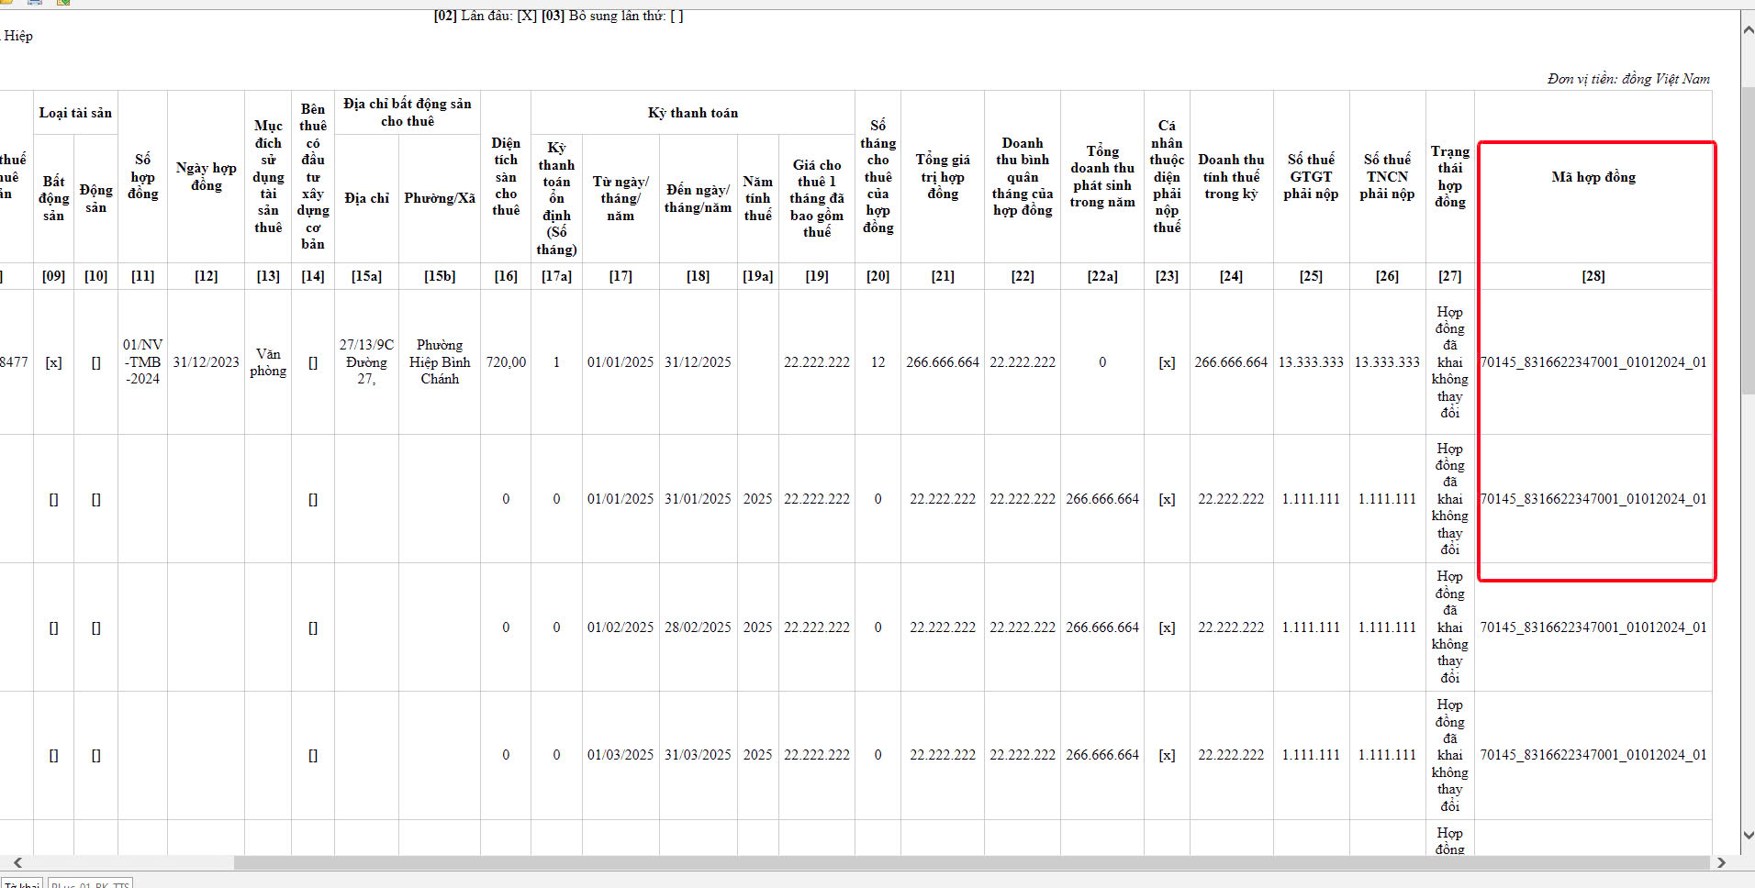
Task: Select end date cell 31/01/2025
Action: [x=698, y=499]
